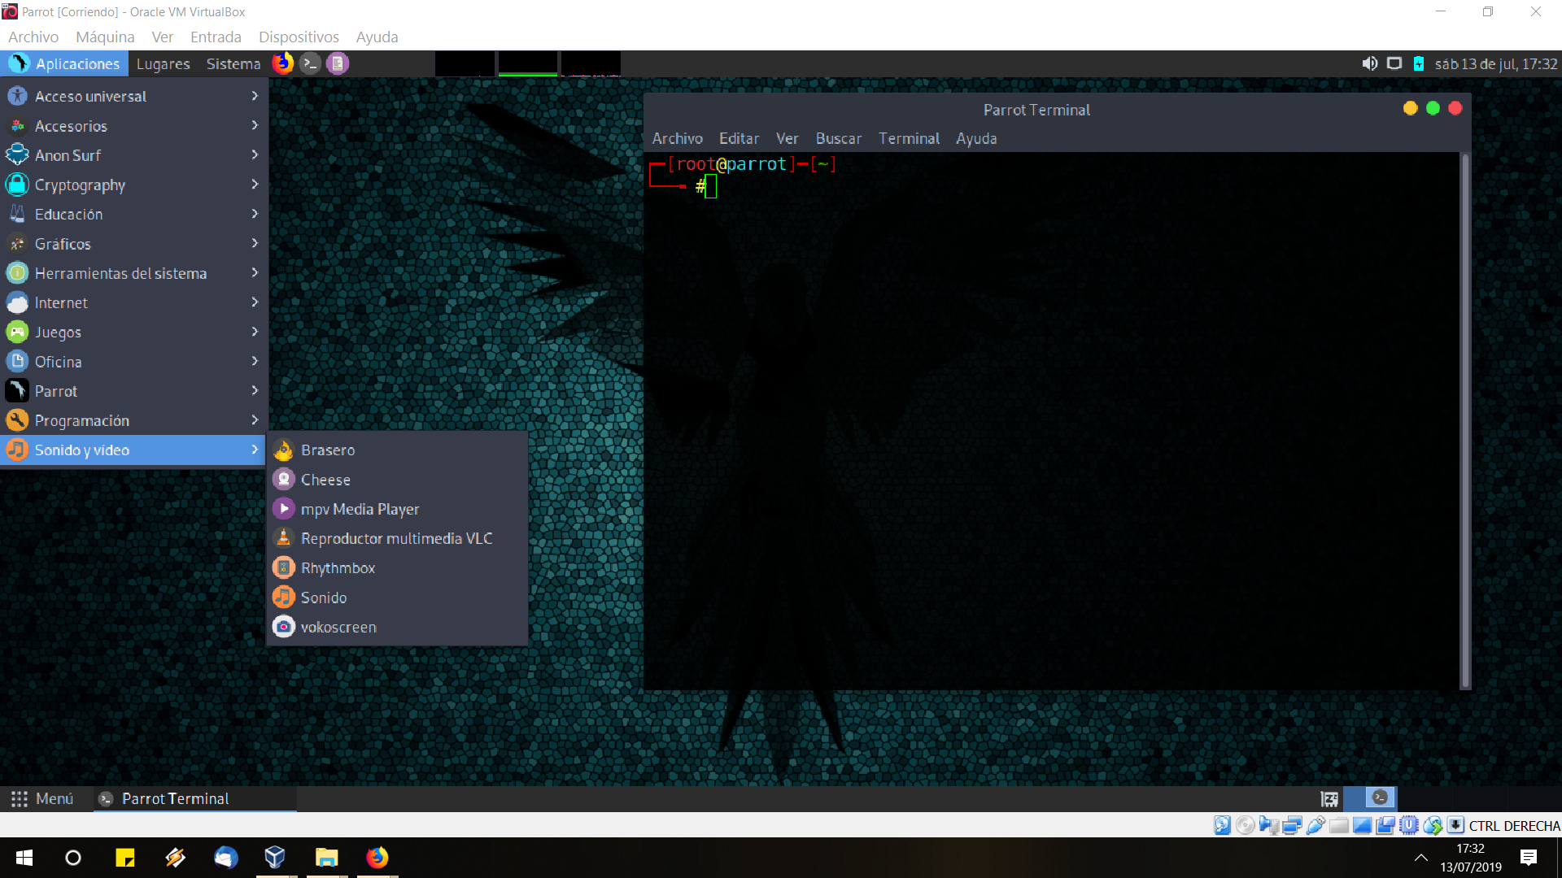Open VirtualBox from Windows taskbar
The image size is (1562, 878).
click(275, 858)
